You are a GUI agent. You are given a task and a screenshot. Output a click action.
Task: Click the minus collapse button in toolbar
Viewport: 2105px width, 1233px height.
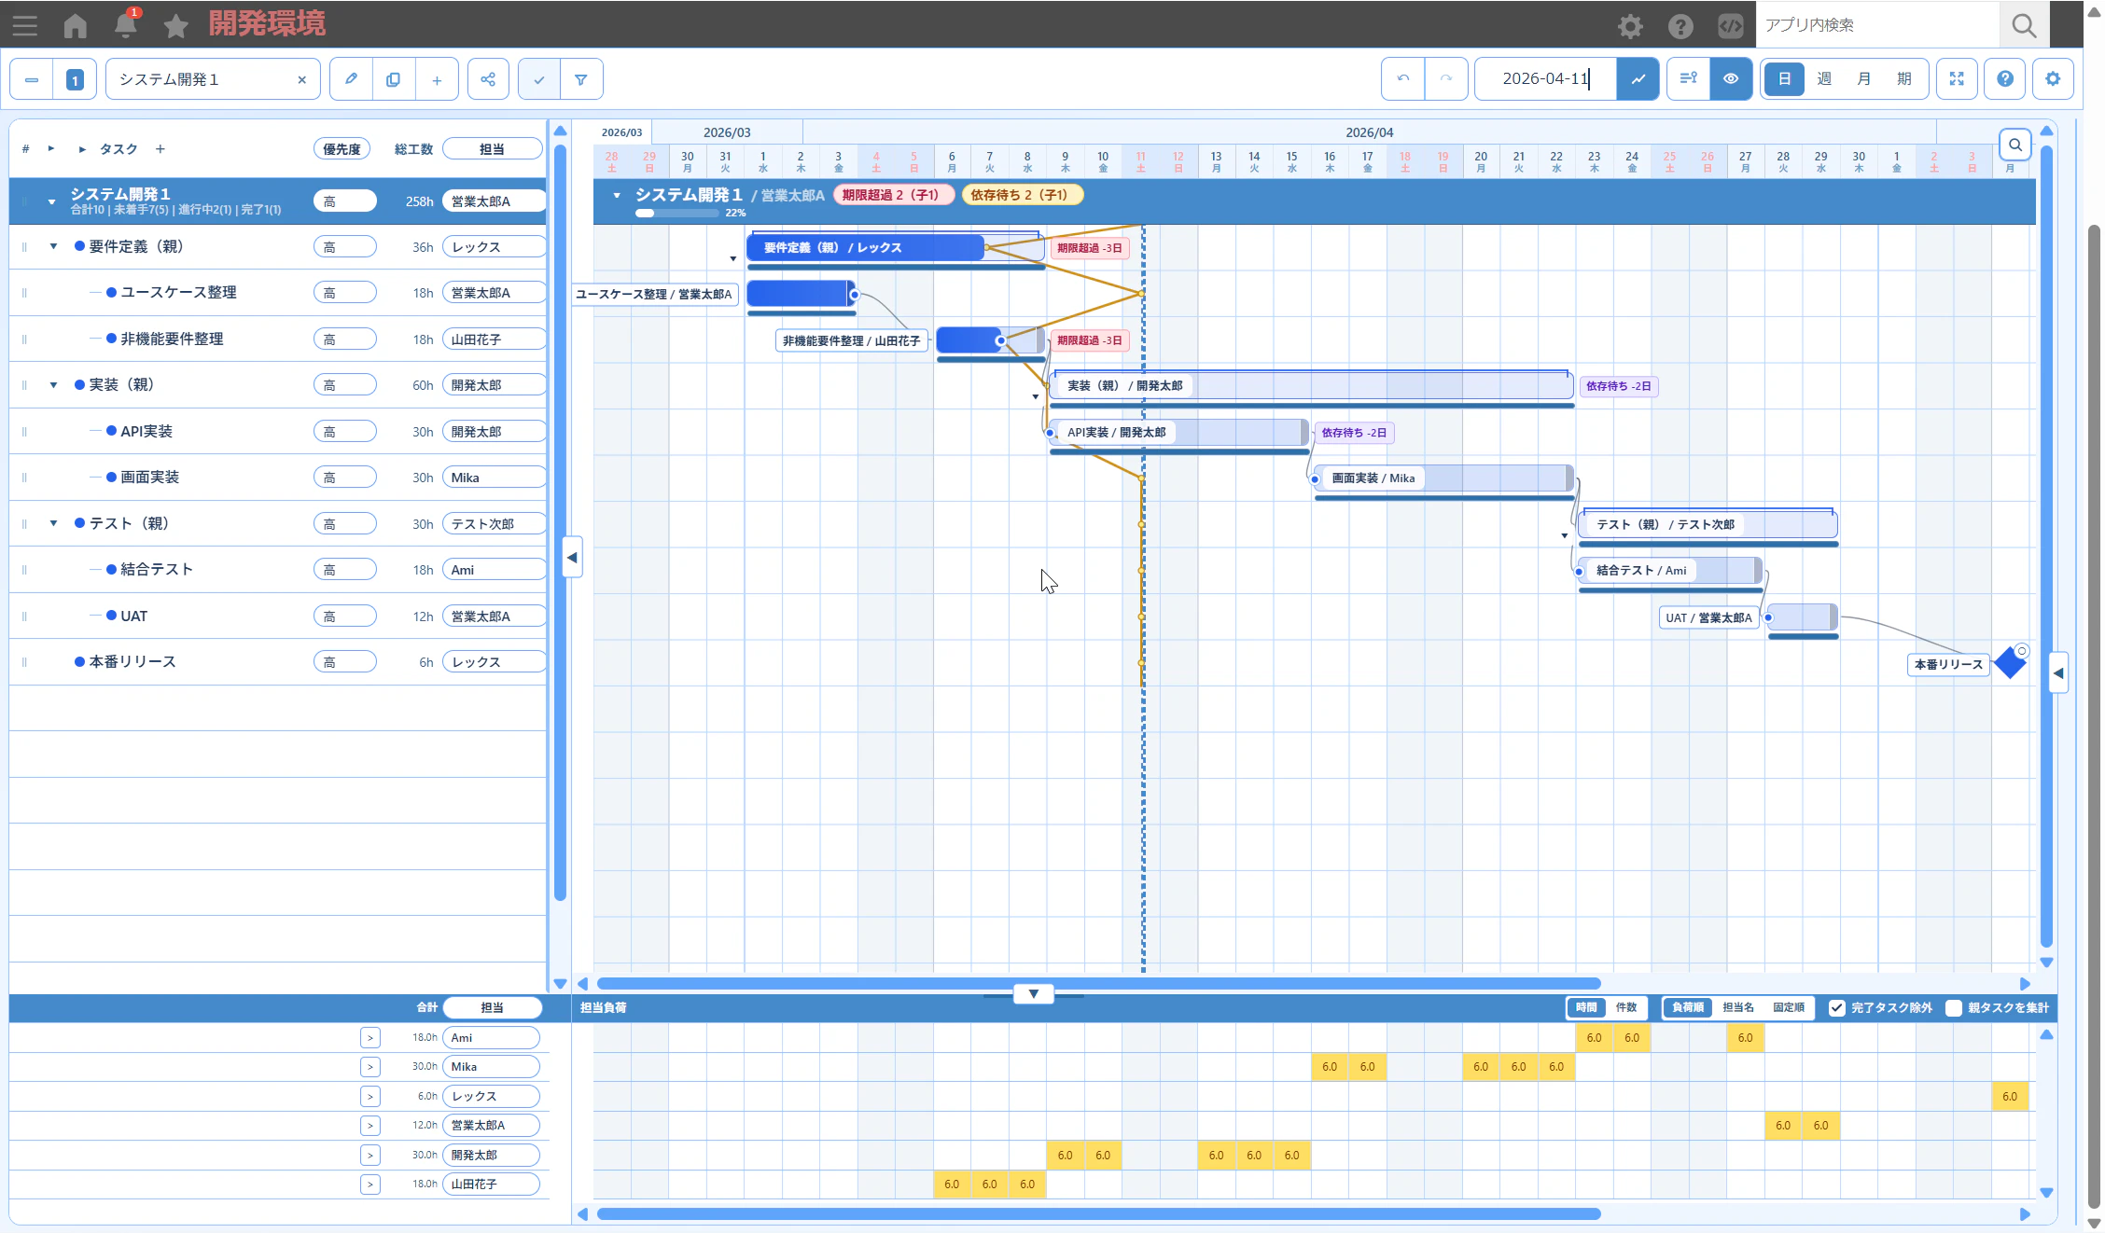click(32, 79)
